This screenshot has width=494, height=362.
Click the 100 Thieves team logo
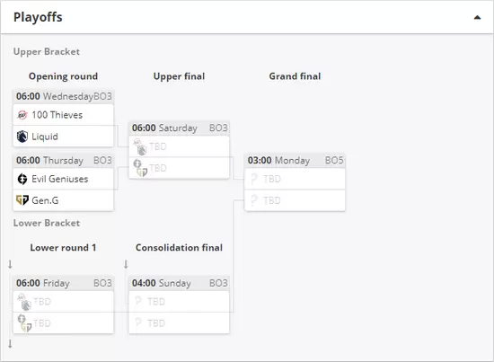tap(22, 115)
